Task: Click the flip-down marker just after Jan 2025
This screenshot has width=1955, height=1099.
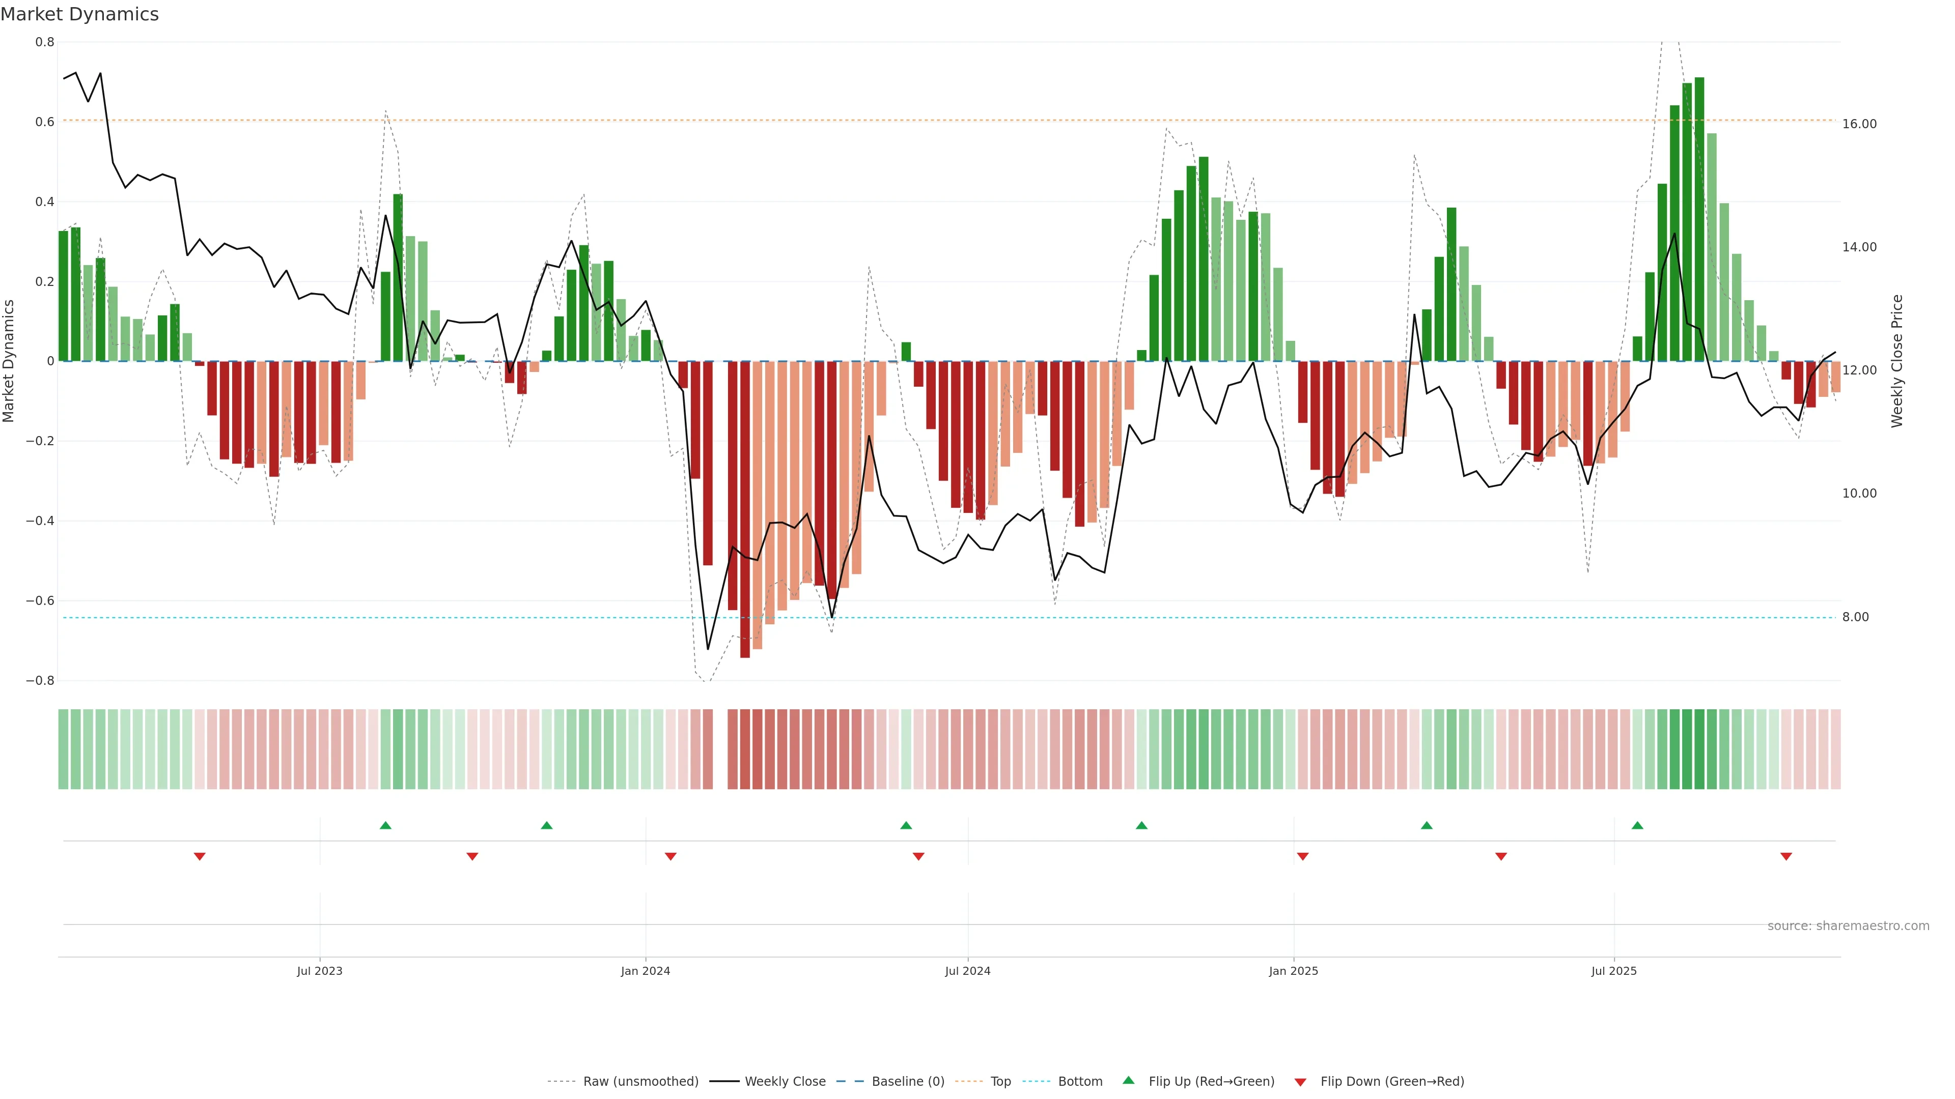Action: tap(1302, 856)
